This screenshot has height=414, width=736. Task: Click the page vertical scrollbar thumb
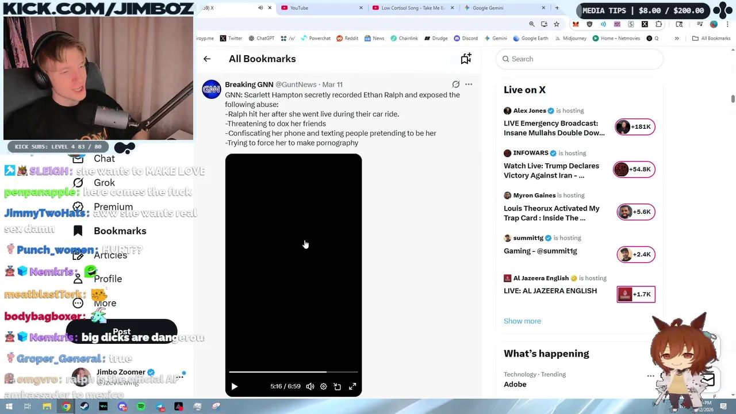[733, 99]
